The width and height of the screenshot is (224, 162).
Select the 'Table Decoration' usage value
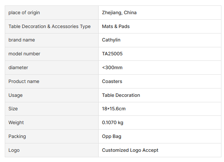tap(121, 95)
